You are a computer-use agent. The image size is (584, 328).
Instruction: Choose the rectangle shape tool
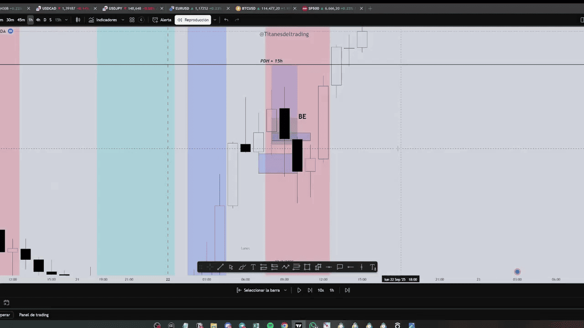tap(307, 267)
